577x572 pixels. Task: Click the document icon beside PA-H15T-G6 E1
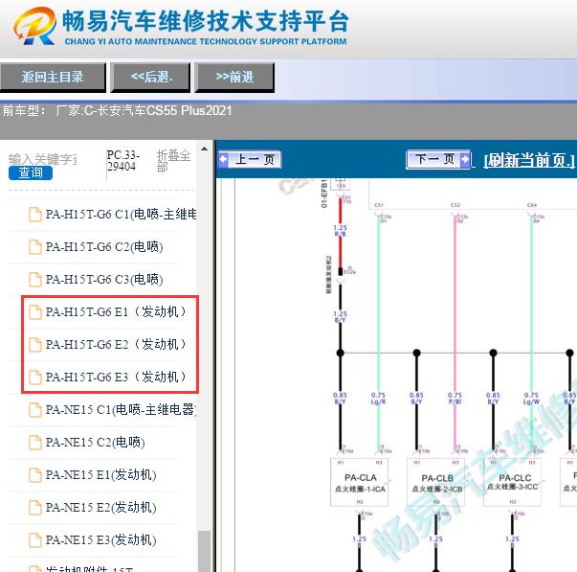click(35, 311)
